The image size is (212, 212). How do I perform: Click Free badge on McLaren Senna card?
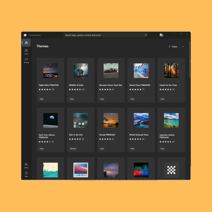102,99
